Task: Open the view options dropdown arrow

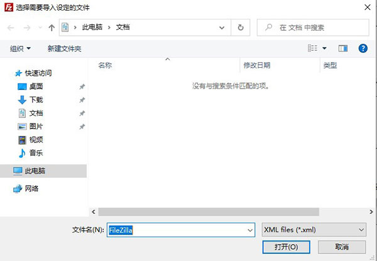Action: [x=324, y=48]
